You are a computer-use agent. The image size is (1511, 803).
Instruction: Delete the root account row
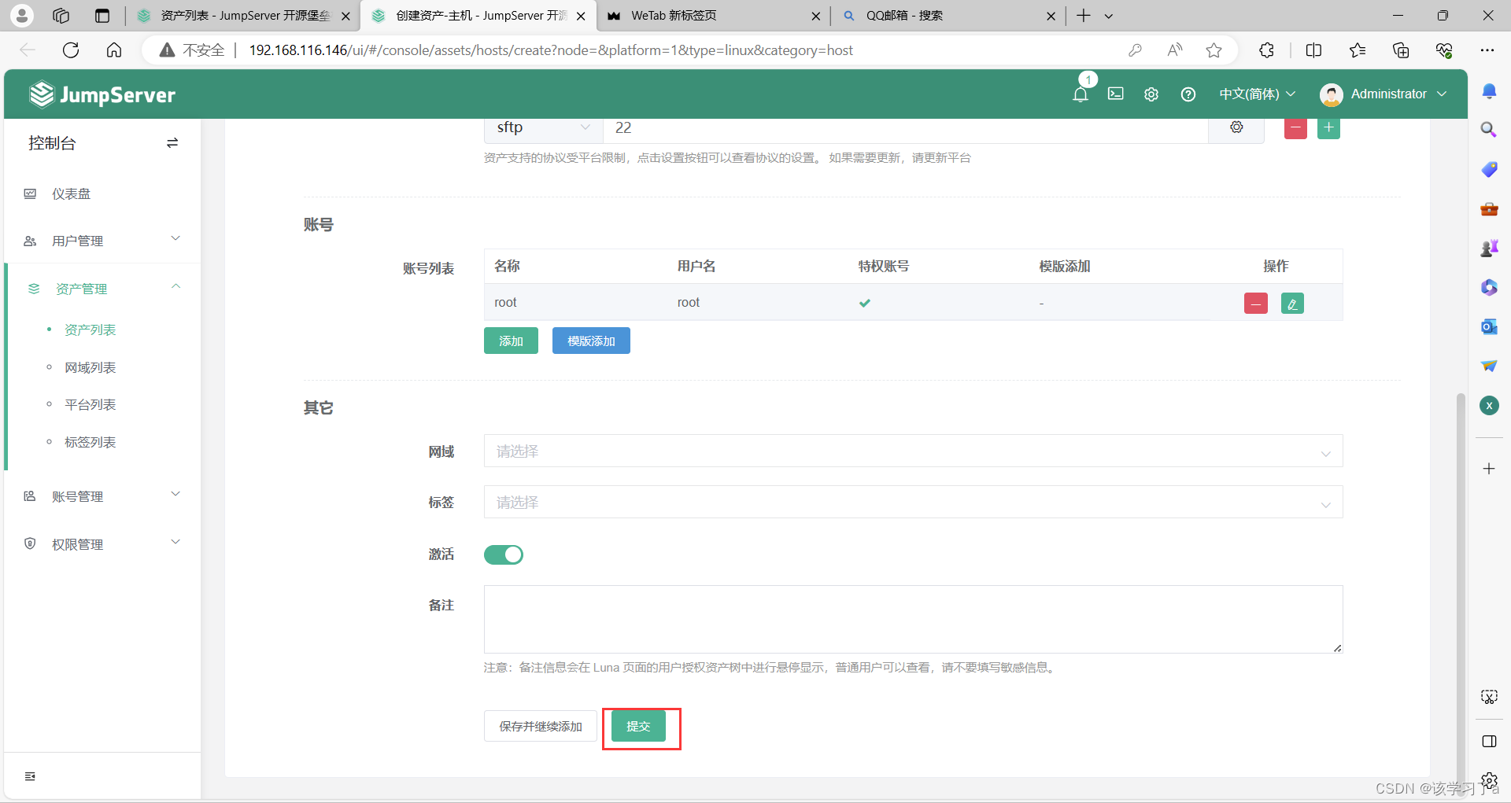click(x=1256, y=303)
